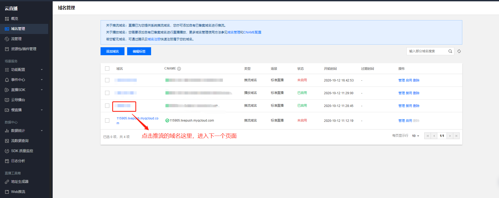499x198 pixels.
Task: Expand 事件中心 chevron
Action: [42, 80]
